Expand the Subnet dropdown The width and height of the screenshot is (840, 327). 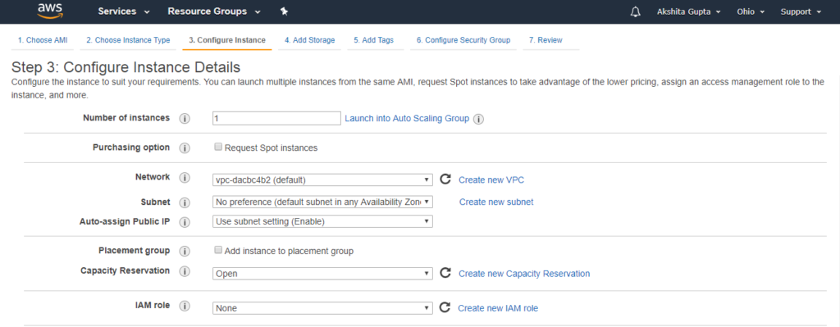(x=322, y=202)
